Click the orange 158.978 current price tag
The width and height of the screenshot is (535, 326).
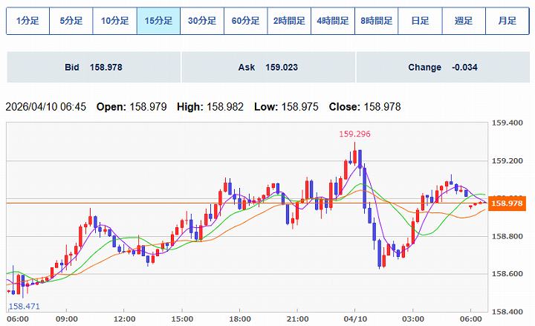pos(509,202)
